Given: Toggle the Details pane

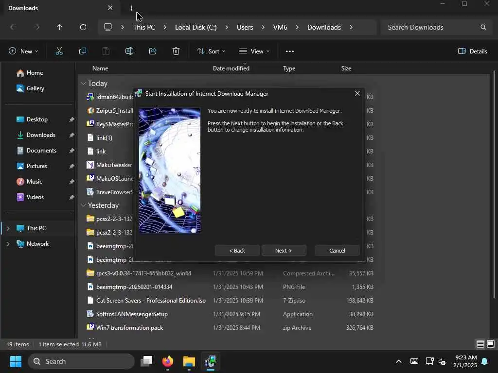Looking at the screenshot, I should tap(473, 51).
